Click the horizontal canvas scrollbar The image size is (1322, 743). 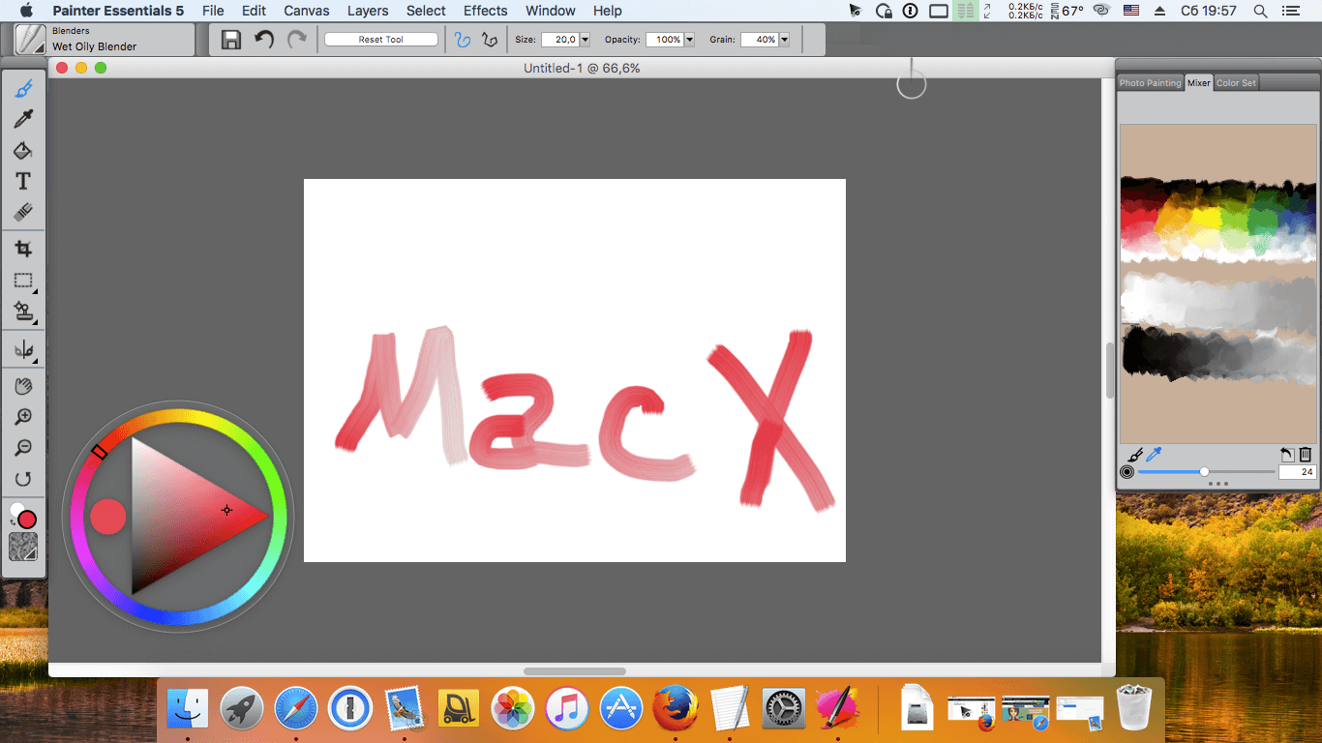pyautogui.click(x=575, y=670)
